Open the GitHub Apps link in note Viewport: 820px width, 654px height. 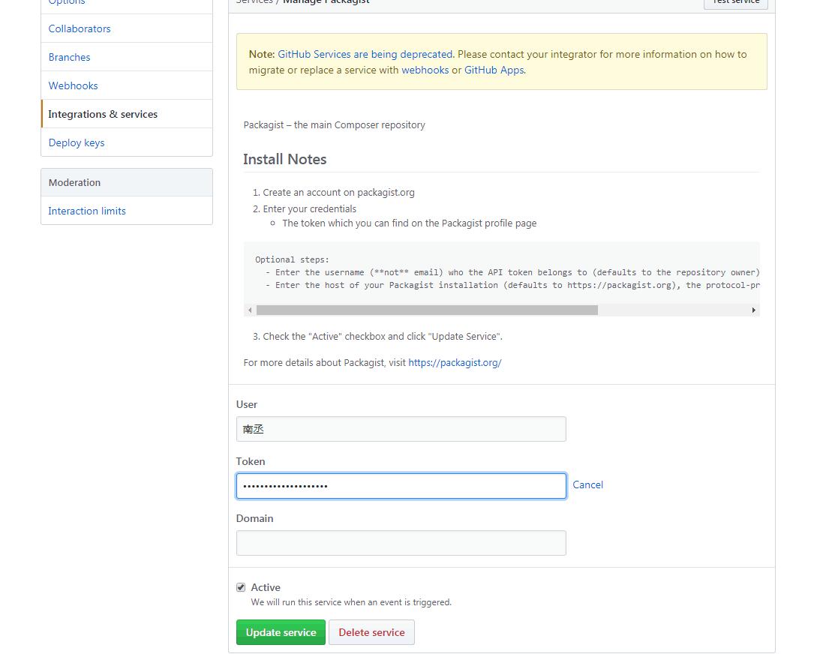coord(494,70)
